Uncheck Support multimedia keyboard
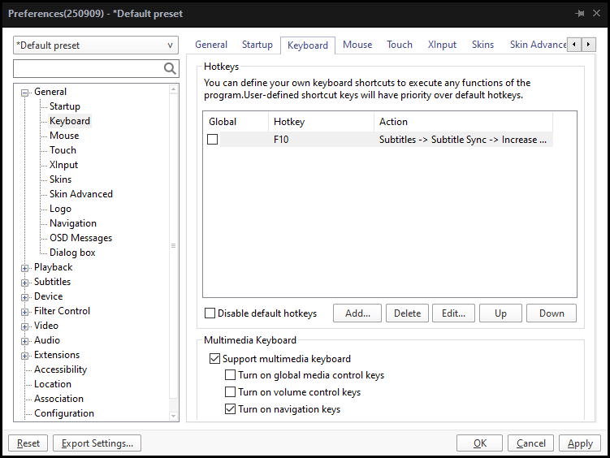Image resolution: width=610 pixels, height=458 pixels. [214, 358]
